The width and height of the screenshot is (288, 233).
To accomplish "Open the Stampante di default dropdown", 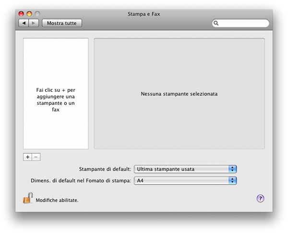I will point(185,169).
